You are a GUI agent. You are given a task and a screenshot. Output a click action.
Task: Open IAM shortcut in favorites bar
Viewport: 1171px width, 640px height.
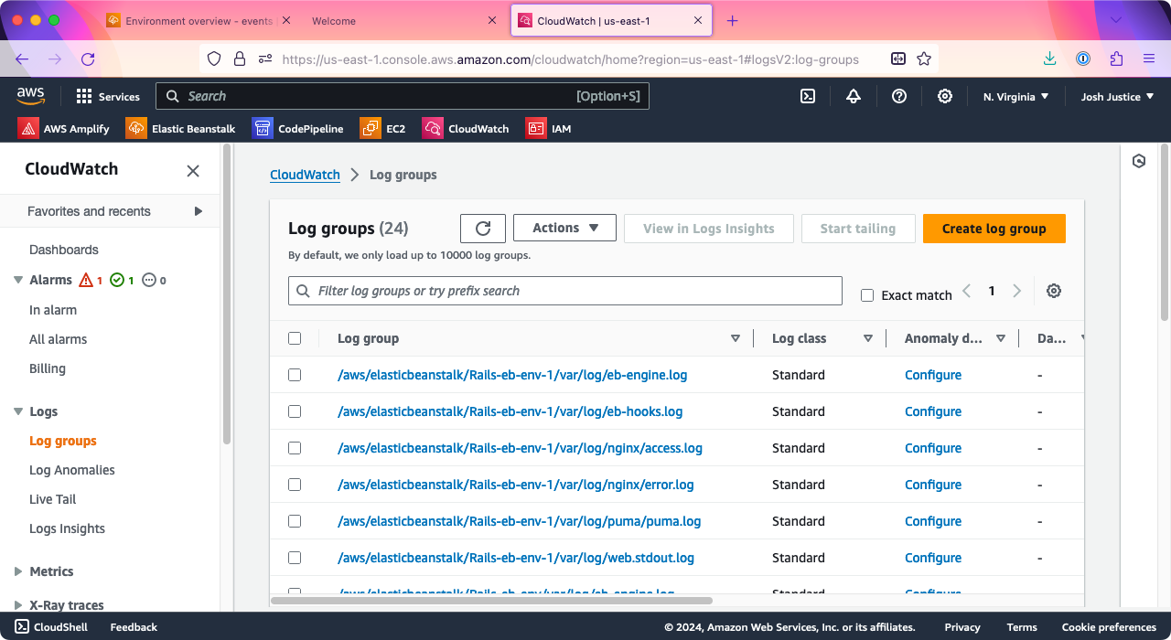(x=549, y=128)
